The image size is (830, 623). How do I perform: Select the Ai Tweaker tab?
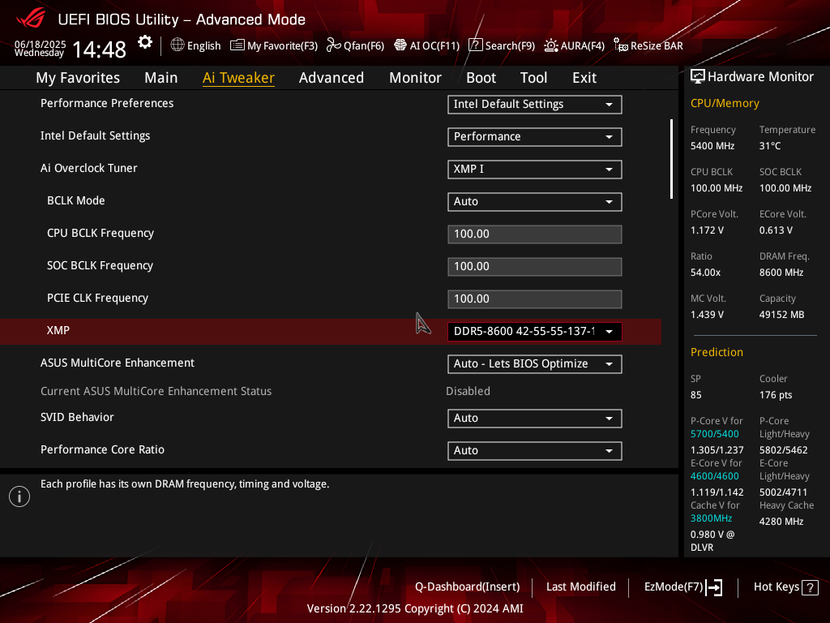point(238,78)
